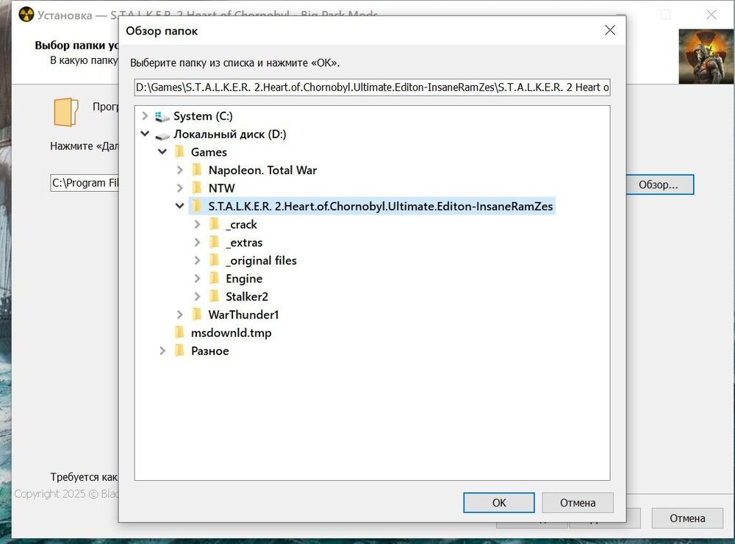Select the _extras folder
The image size is (735, 544).
(244, 243)
